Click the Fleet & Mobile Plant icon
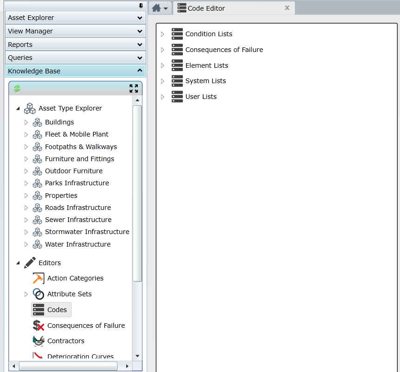Image resolution: width=400 pixels, height=372 pixels. [x=37, y=134]
